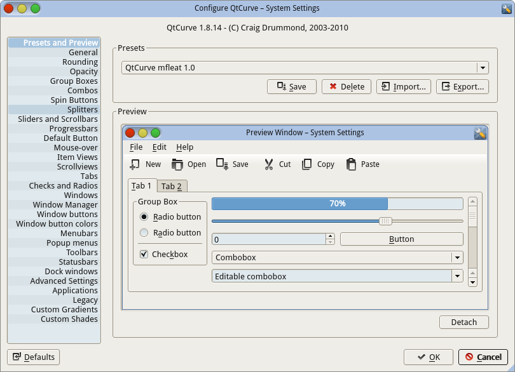Select Opacity in the sidebar list
515x372 pixels.
[x=54, y=72]
